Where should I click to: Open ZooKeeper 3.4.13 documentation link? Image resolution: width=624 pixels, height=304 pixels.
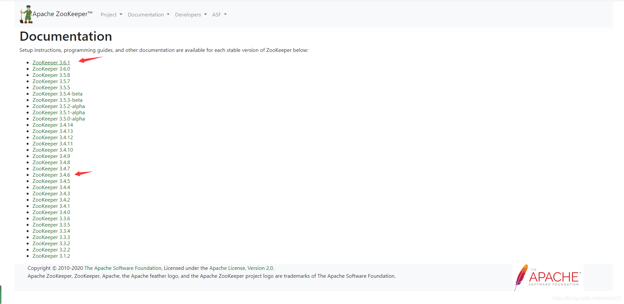[53, 131]
